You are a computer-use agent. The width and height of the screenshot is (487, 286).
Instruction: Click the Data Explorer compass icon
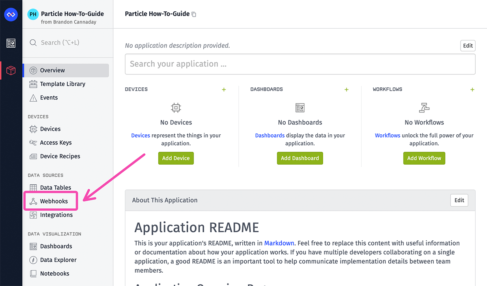[x=33, y=260]
